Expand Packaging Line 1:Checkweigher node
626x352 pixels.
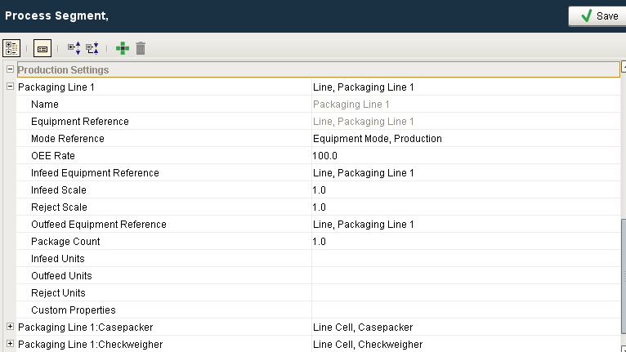pos(10,344)
